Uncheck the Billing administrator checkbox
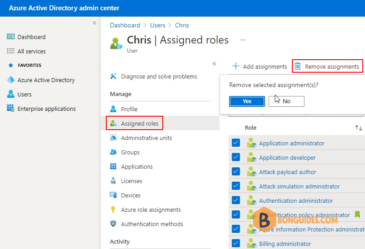The image size is (365, 249). click(236, 243)
